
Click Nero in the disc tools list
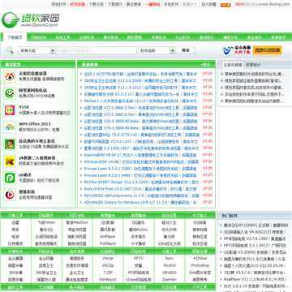170,259
